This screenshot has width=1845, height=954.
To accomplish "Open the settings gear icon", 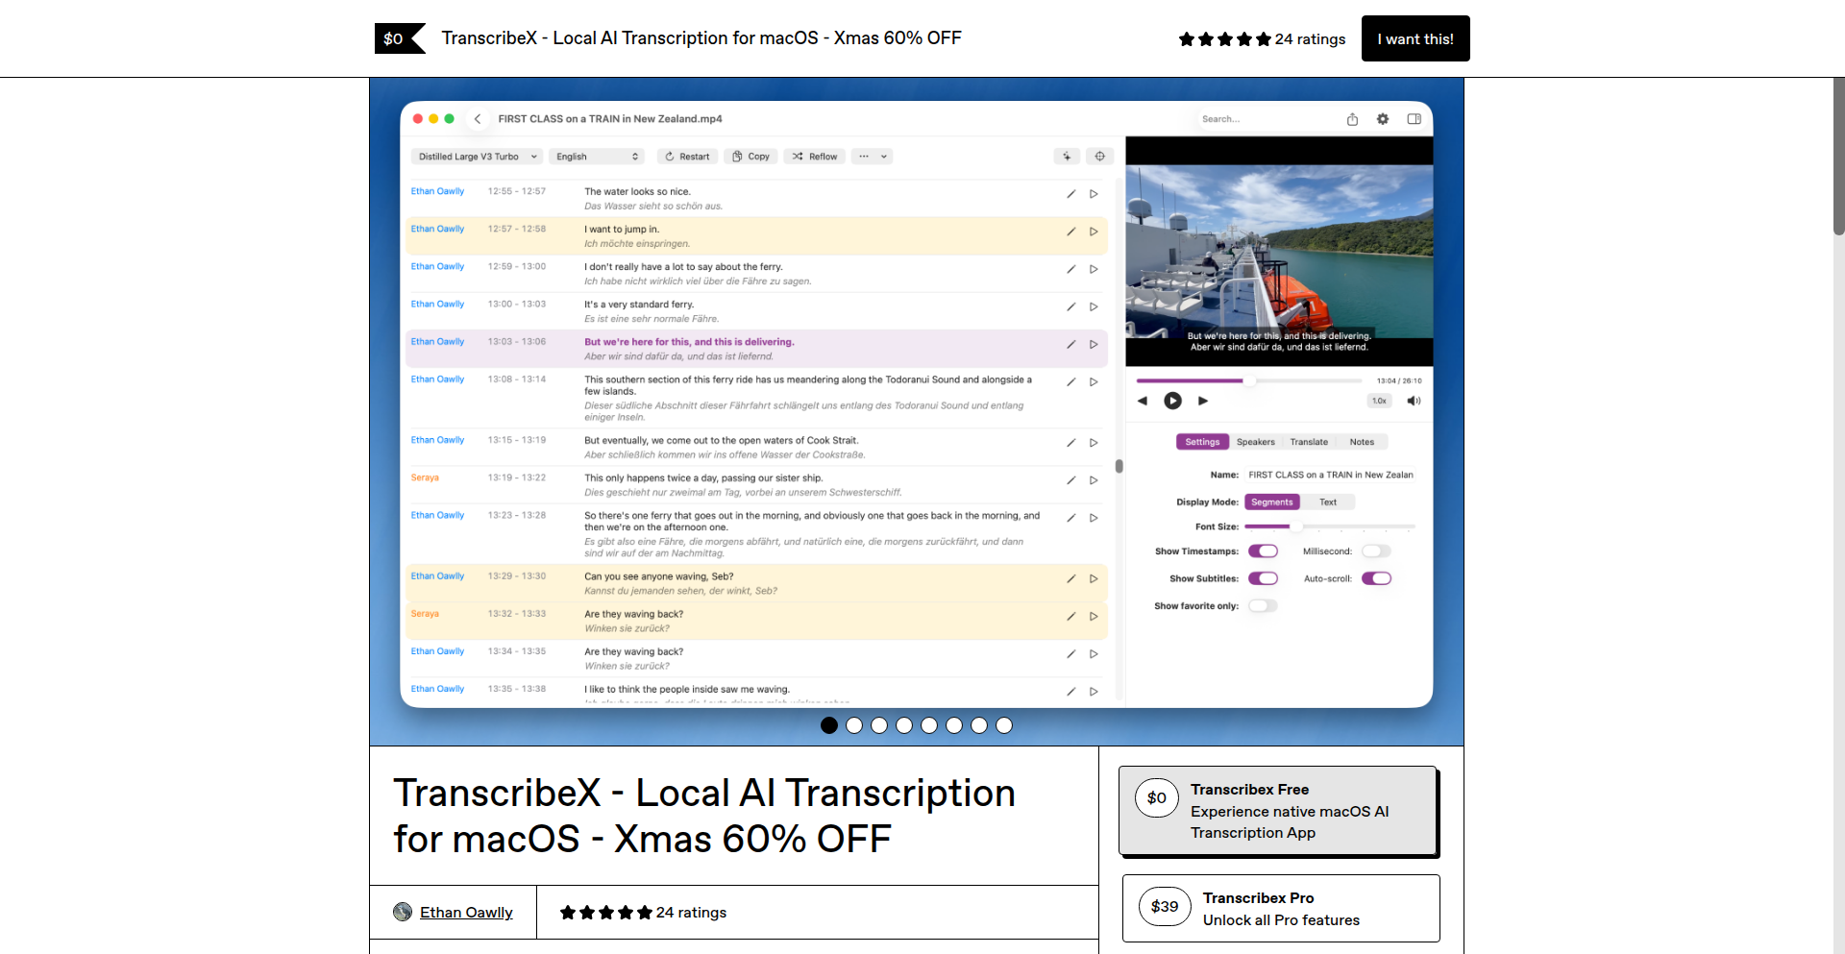I will tap(1383, 118).
